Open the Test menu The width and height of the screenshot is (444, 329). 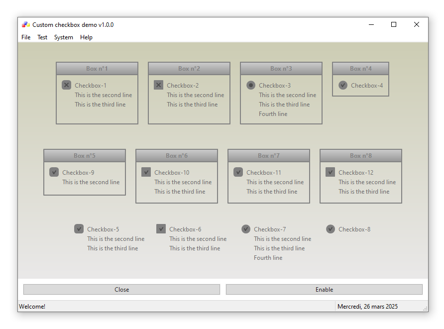[42, 37]
